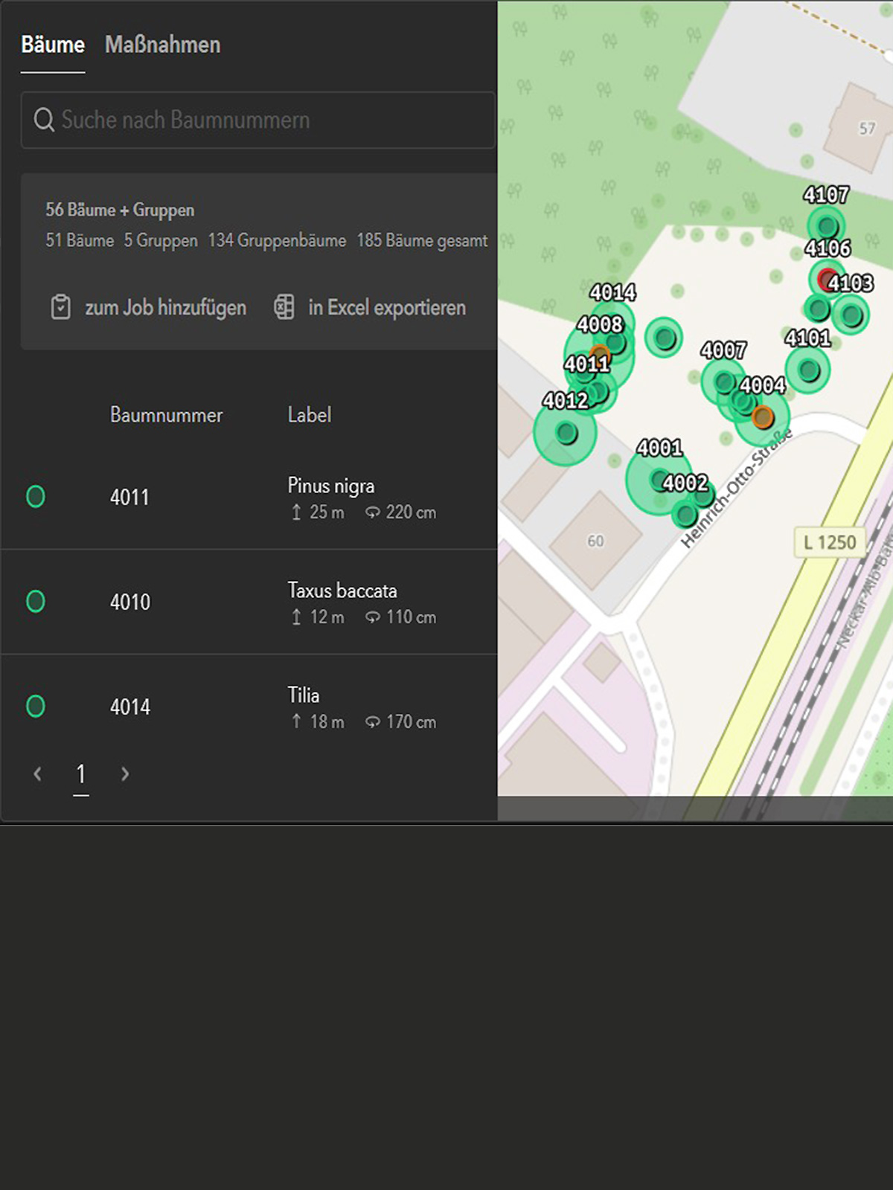Select tree marker 4012 on the map

click(x=566, y=433)
